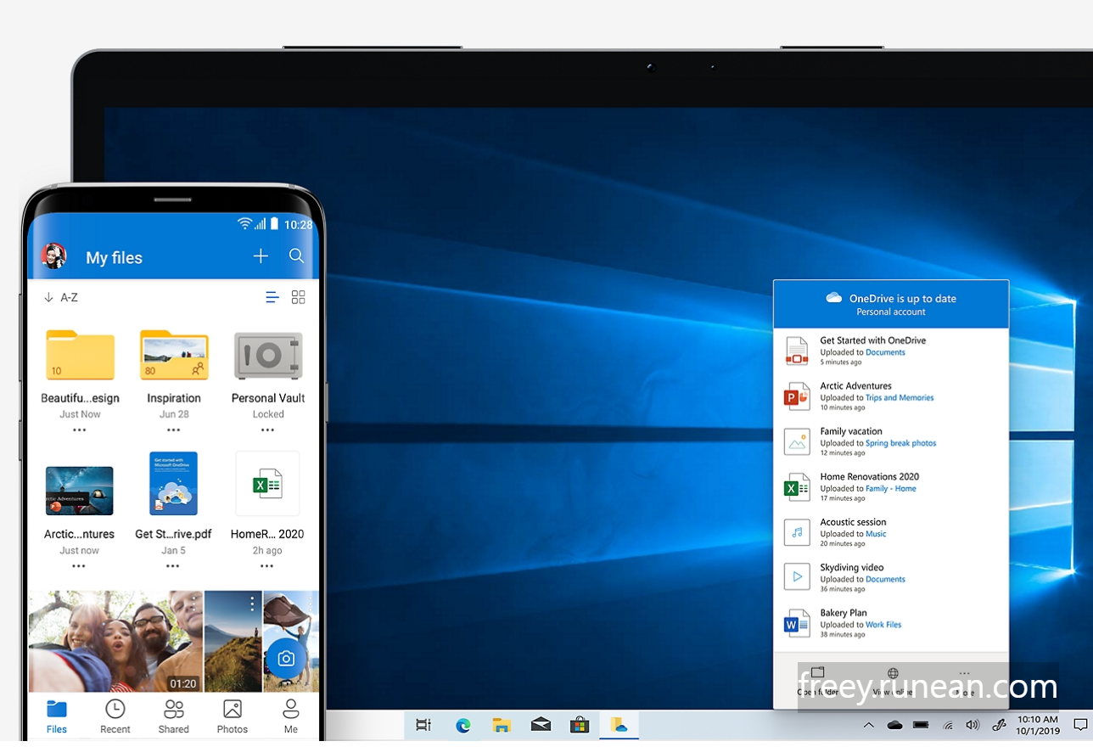Open the Shared tab
This screenshot has height=747, width=1093.
pos(173,710)
